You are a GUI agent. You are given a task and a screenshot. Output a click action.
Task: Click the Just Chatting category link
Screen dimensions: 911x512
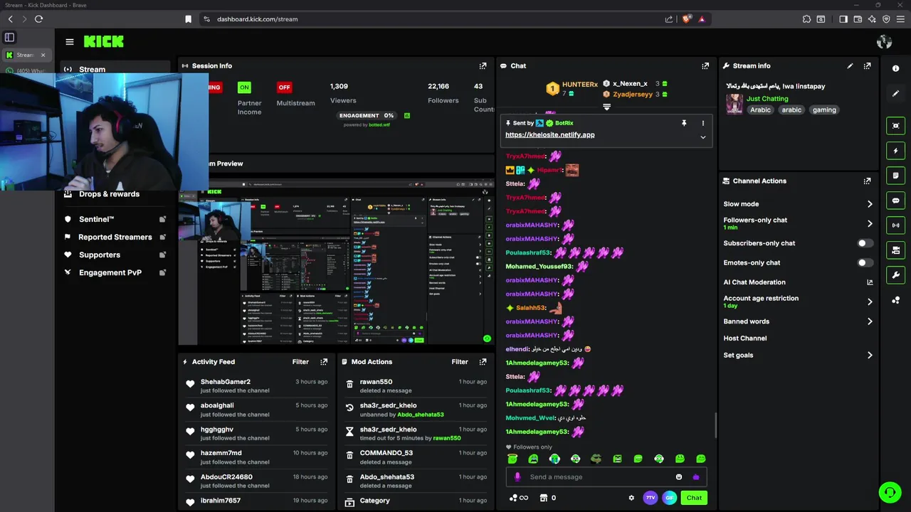[767, 99]
